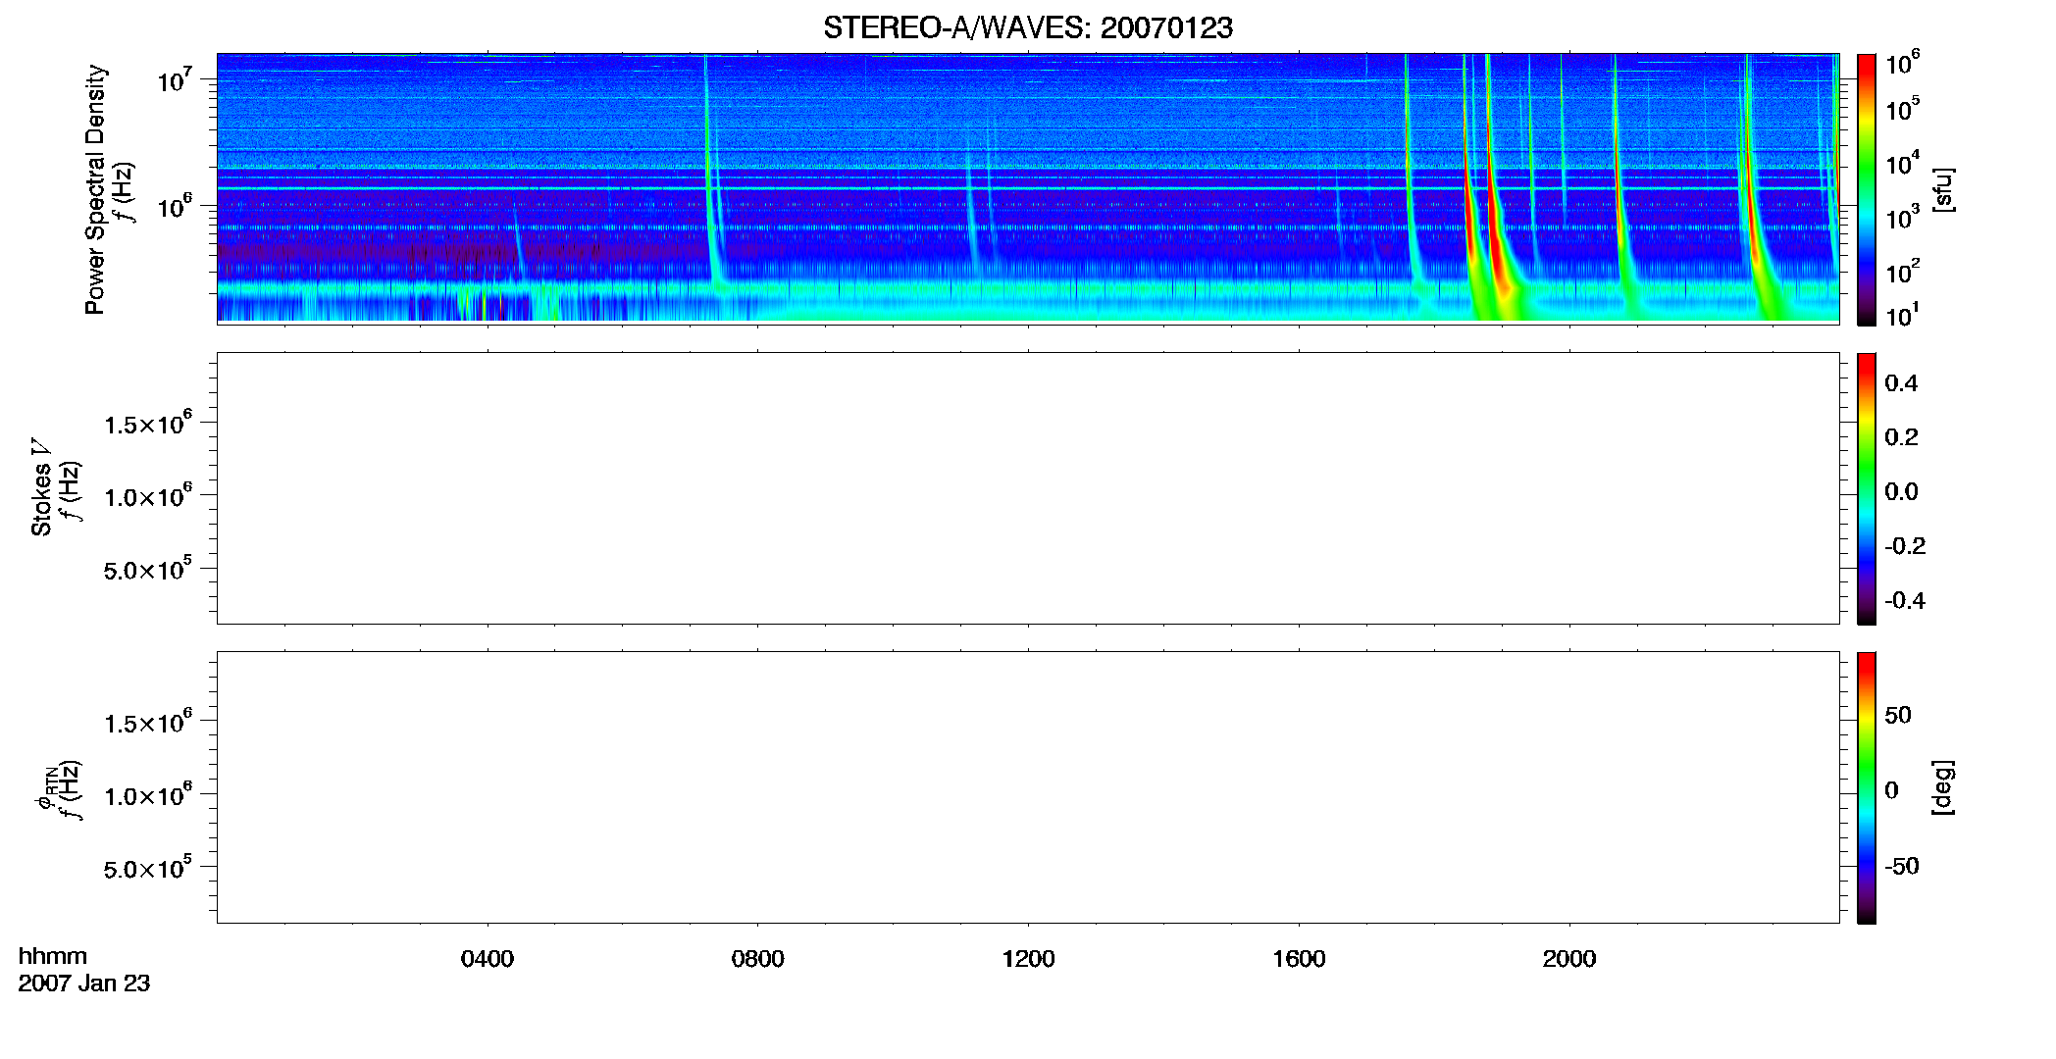
Task: Click the [sfu] units label
Action: tap(1941, 189)
